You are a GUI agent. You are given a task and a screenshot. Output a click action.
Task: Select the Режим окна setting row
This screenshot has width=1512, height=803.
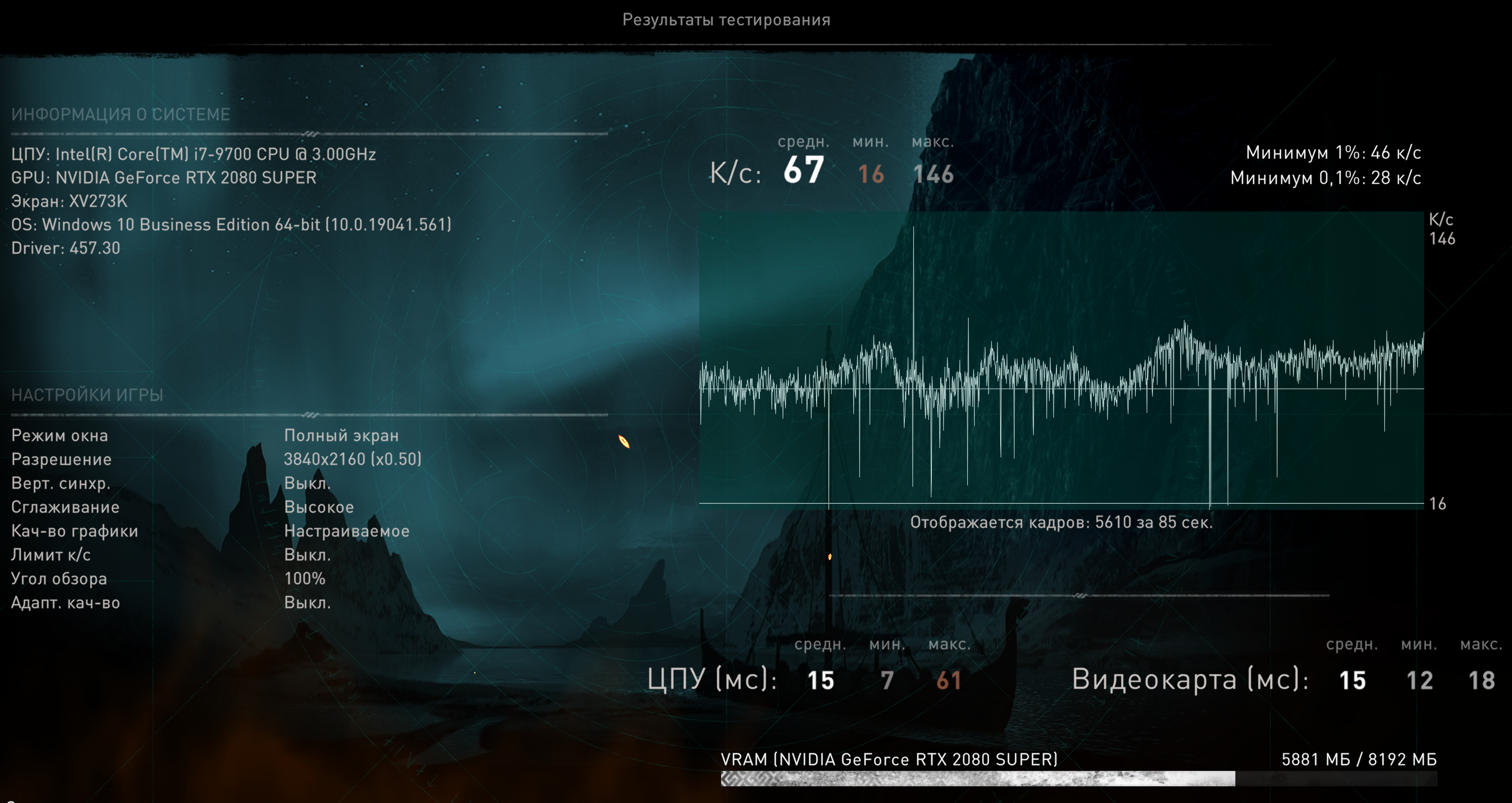pyautogui.click(x=60, y=436)
